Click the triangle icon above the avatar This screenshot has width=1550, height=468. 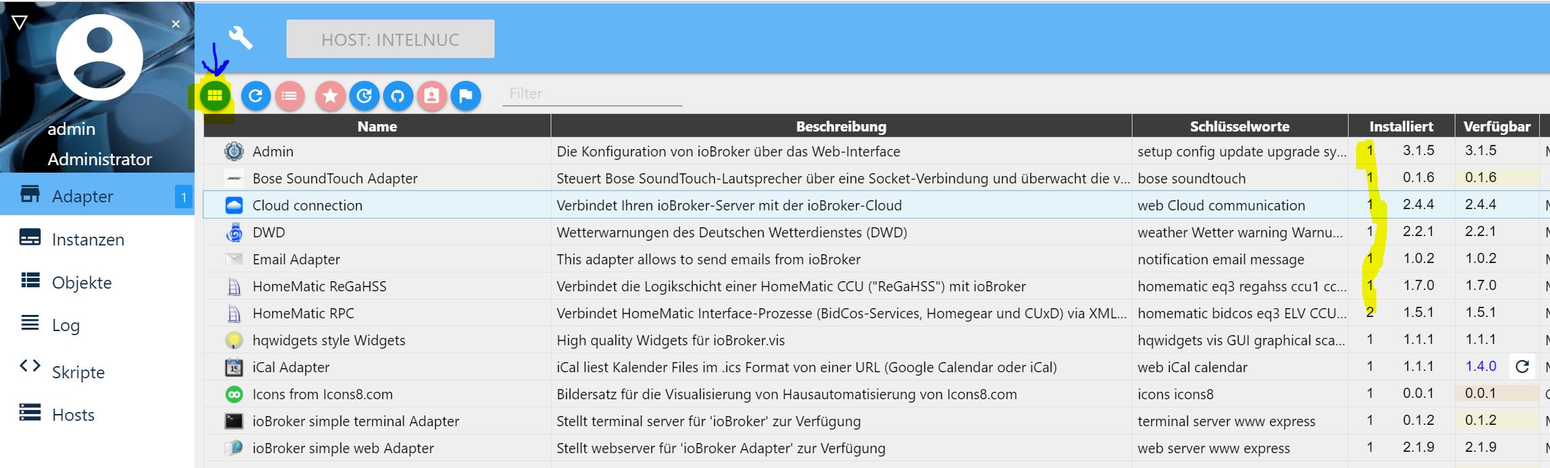[20, 23]
